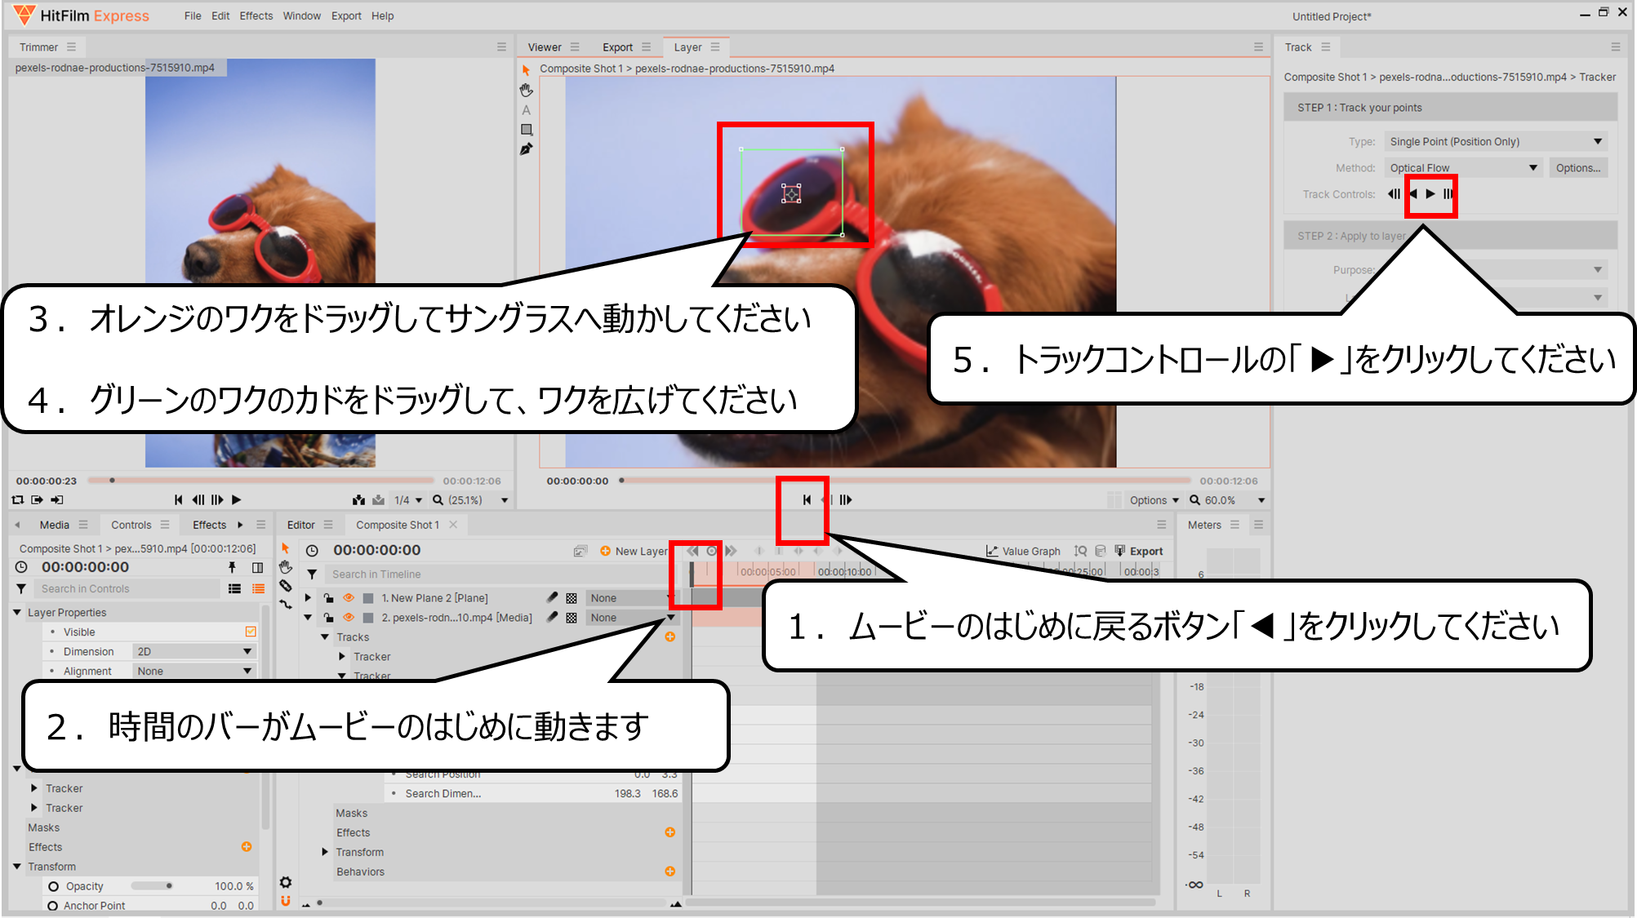This screenshot has width=1637, height=918.
Task: Click Controls panel split view icon
Action: (x=258, y=567)
